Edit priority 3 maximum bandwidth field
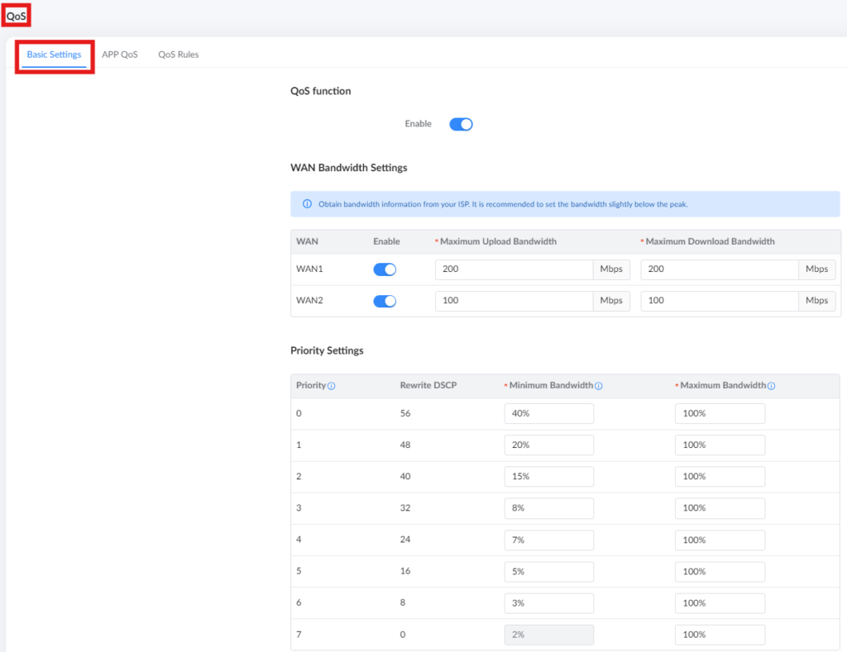The width and height of the screenshot is (847, 652). point(720,508)
